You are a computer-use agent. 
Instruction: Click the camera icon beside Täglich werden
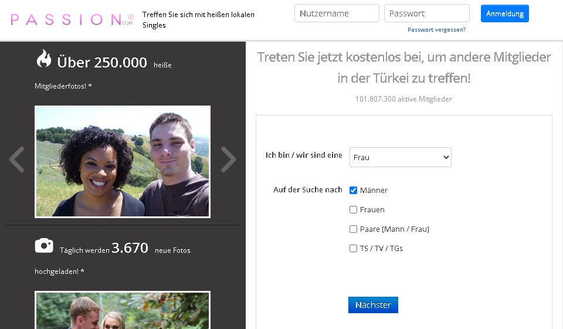44,246
